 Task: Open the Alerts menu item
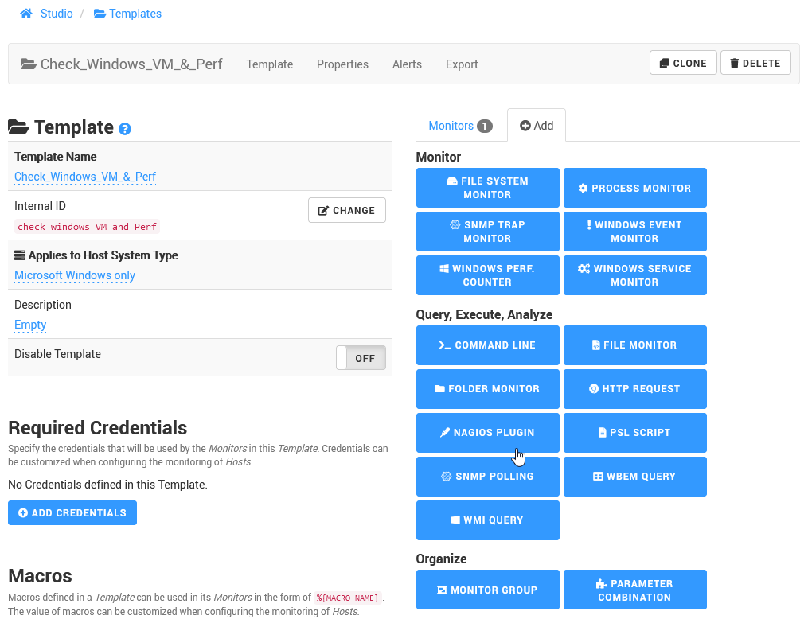[407, 64]
